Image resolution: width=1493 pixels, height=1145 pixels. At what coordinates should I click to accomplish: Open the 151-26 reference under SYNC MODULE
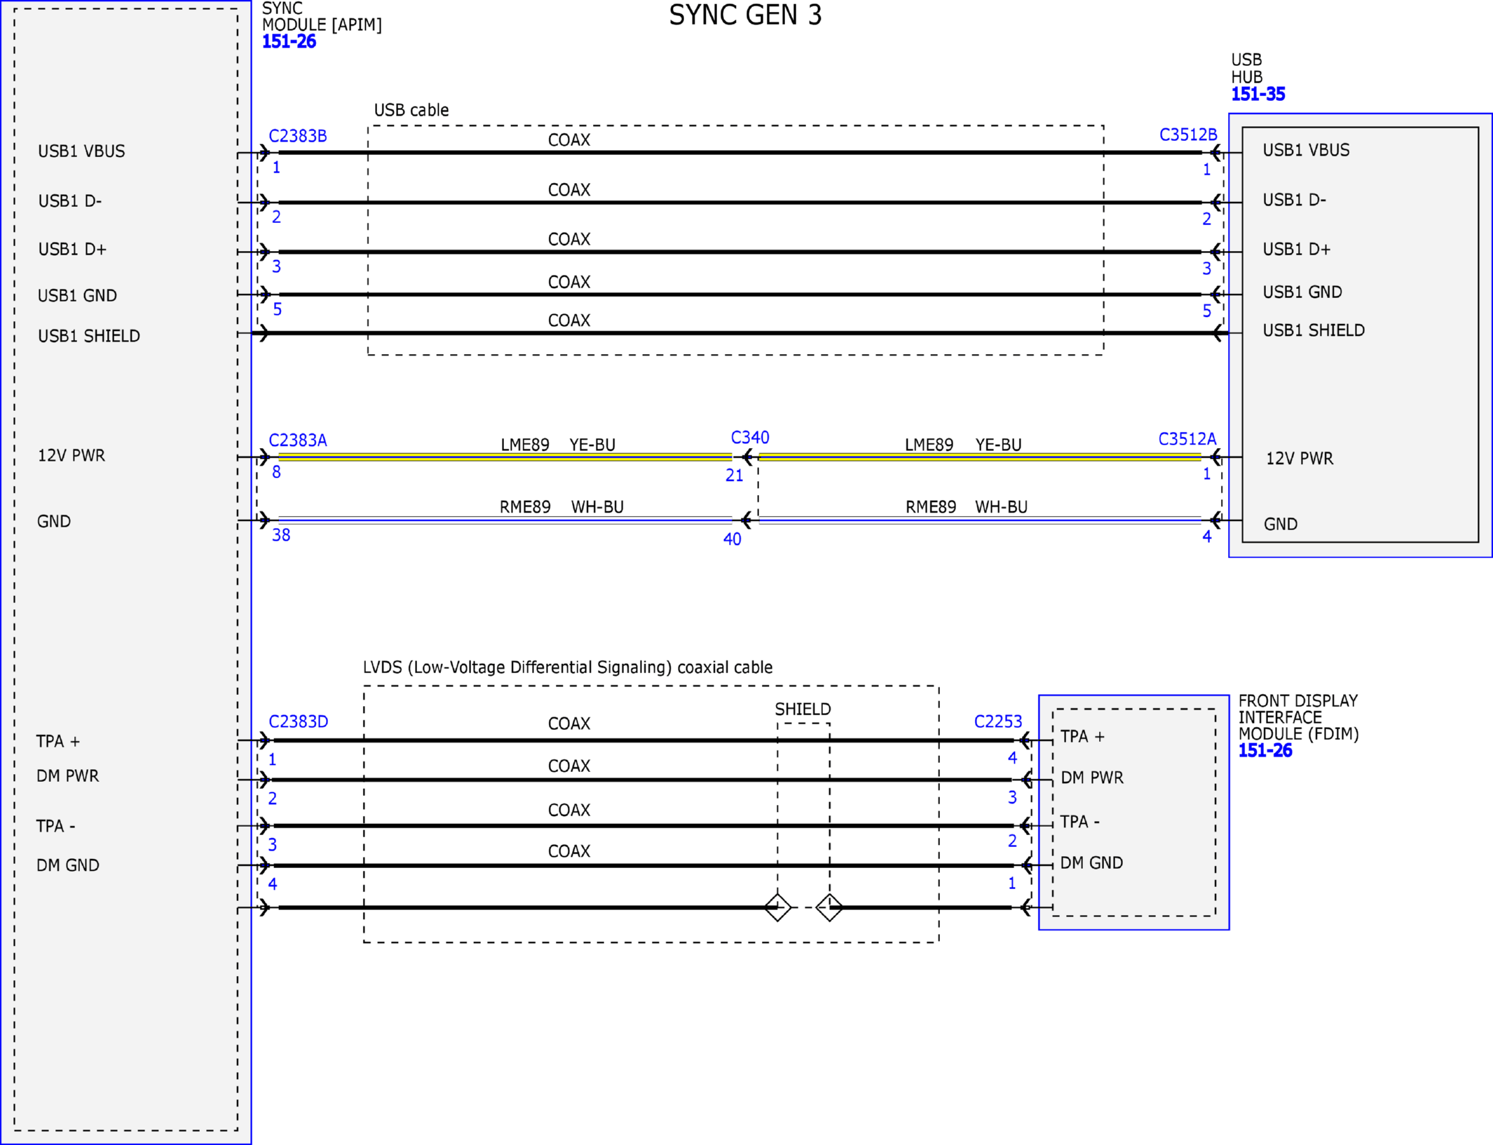[289, 41]
